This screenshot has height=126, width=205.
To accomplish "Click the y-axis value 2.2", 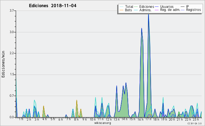I will click(x=12, y=53).
